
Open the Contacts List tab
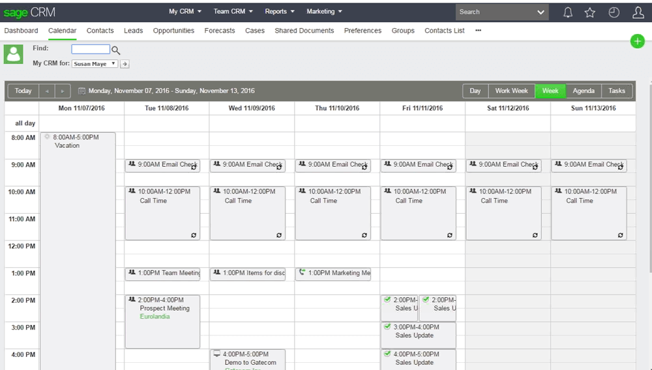pyautogui.click(x=445, y=31)
